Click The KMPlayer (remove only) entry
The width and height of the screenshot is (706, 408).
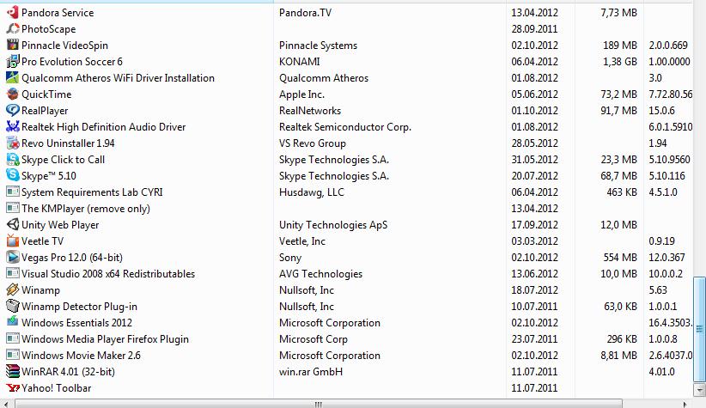tap(85, 209)
